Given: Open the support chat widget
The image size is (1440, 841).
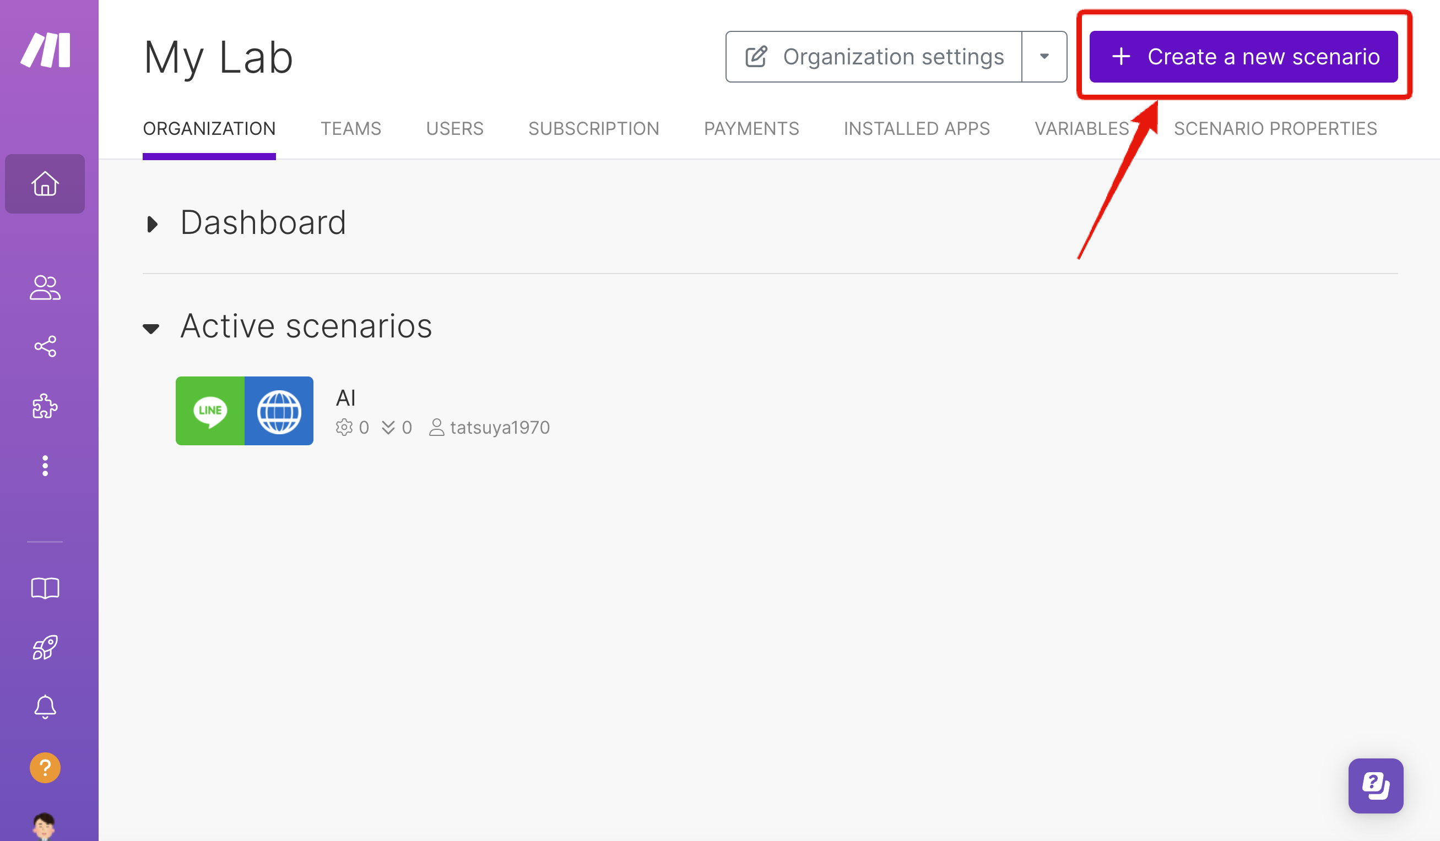Looking at the screenshot, I should (1375, 785).
